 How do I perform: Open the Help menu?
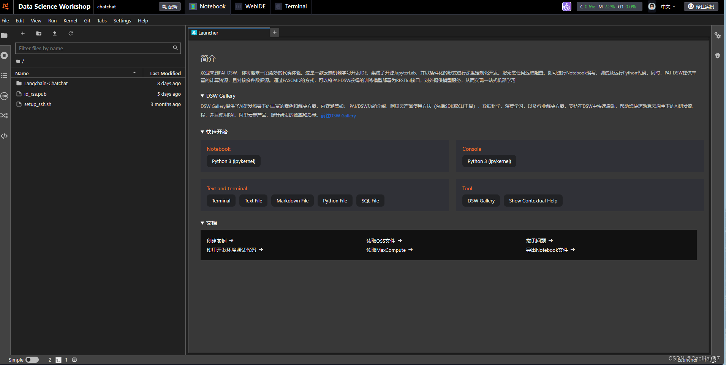click(143, 21)
